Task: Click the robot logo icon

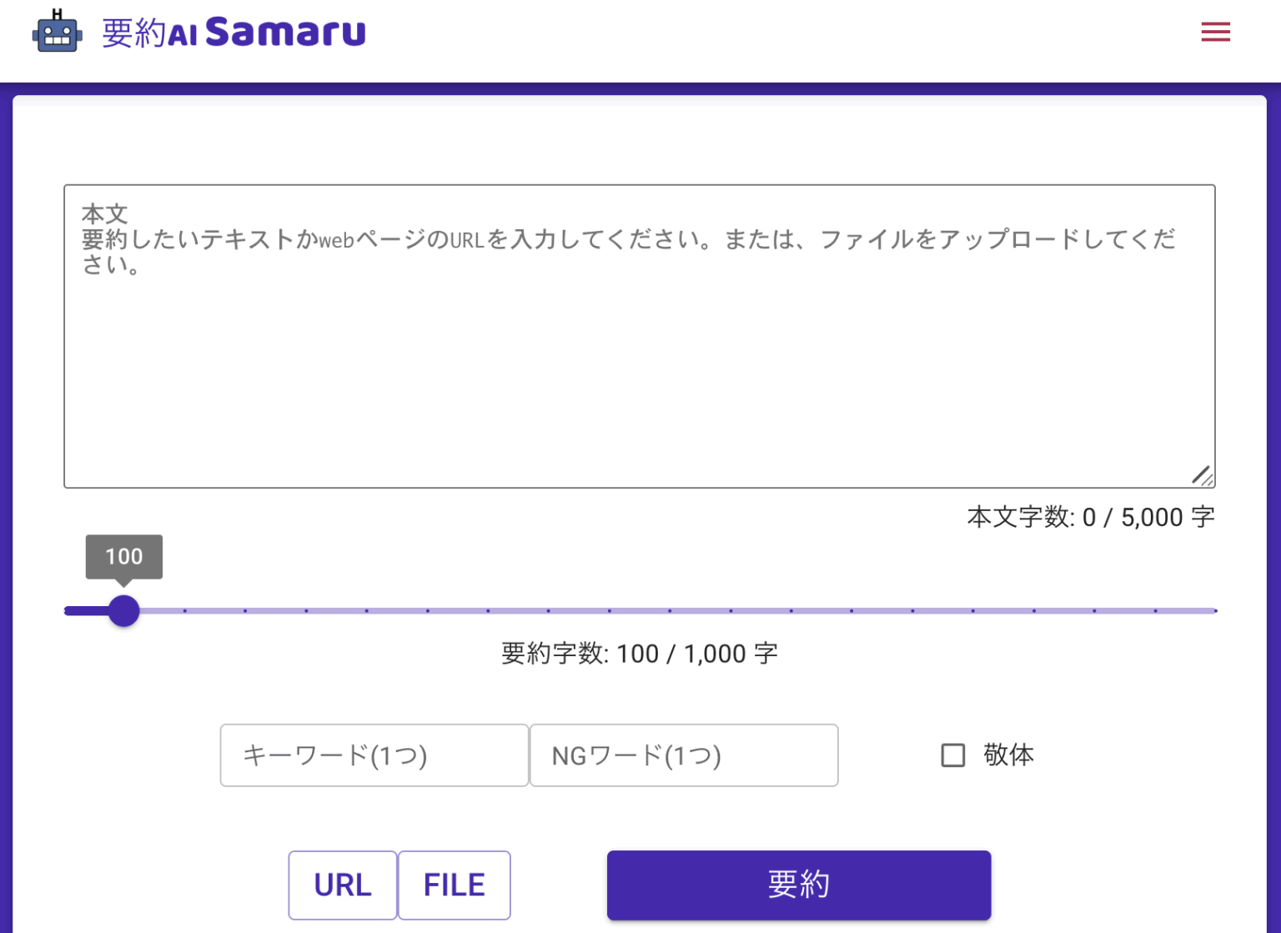Action: [55, 32]
